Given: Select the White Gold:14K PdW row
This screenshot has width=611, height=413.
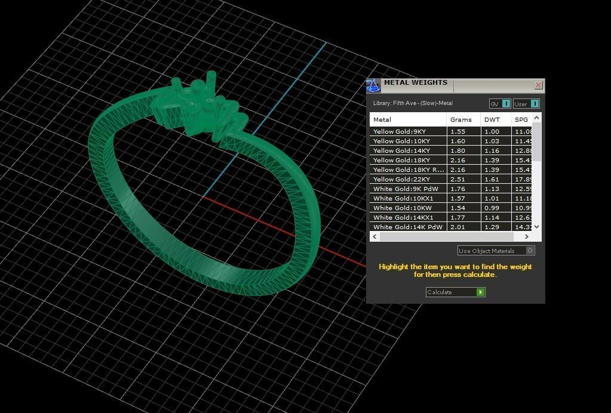Looking at the screenshot, I should coord(450,227).
